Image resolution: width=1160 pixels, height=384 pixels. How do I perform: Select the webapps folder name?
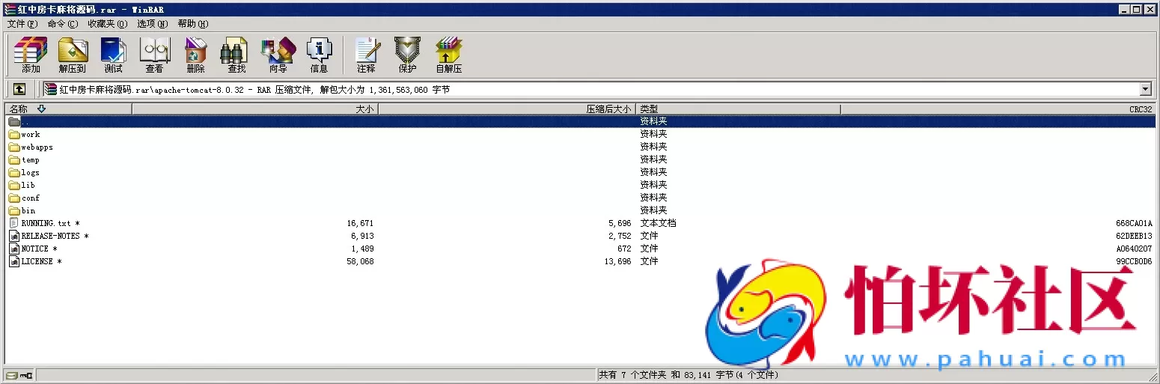click(x=37, y=147)
